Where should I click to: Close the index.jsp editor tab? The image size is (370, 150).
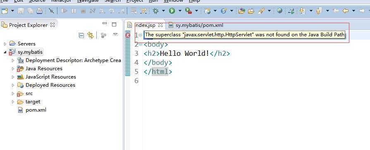tap(160, 25)
